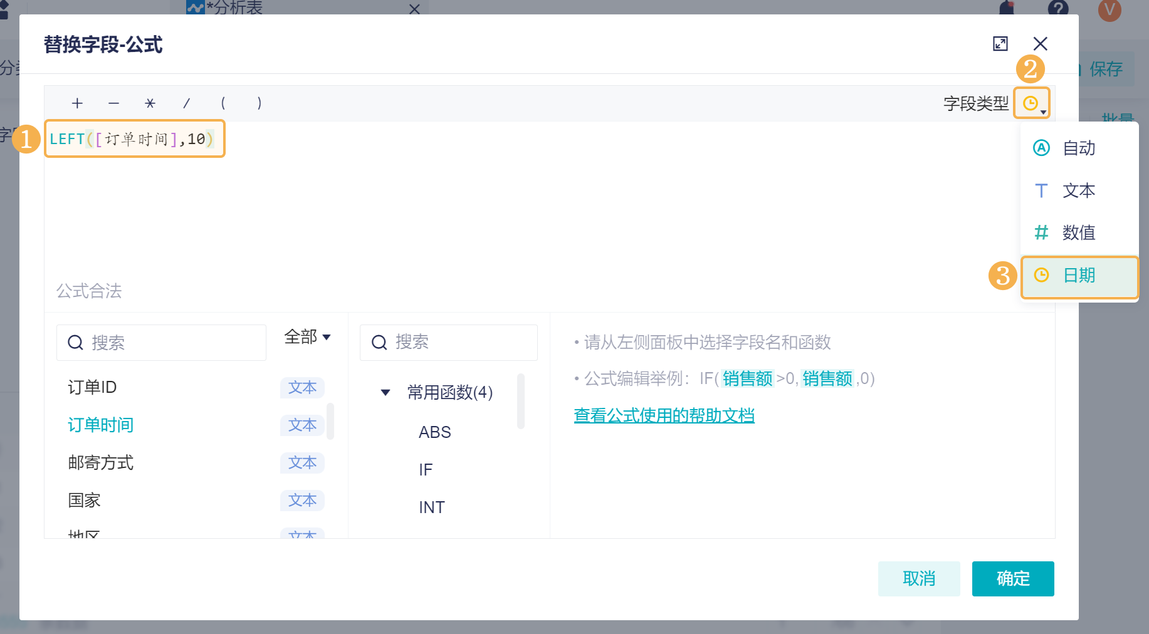Screen dimensions: 1149x634
Task: Open 查看公式使用的帮助文档 link
Action: (664, 415)
